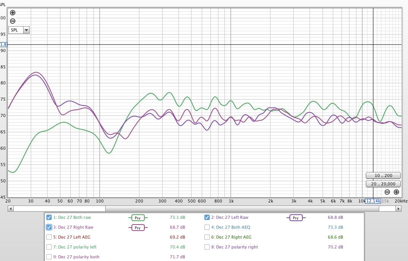This screenshot has height=261, width=408.
Task: Show the Dec 27 polarity both trace
Action: 49,256
